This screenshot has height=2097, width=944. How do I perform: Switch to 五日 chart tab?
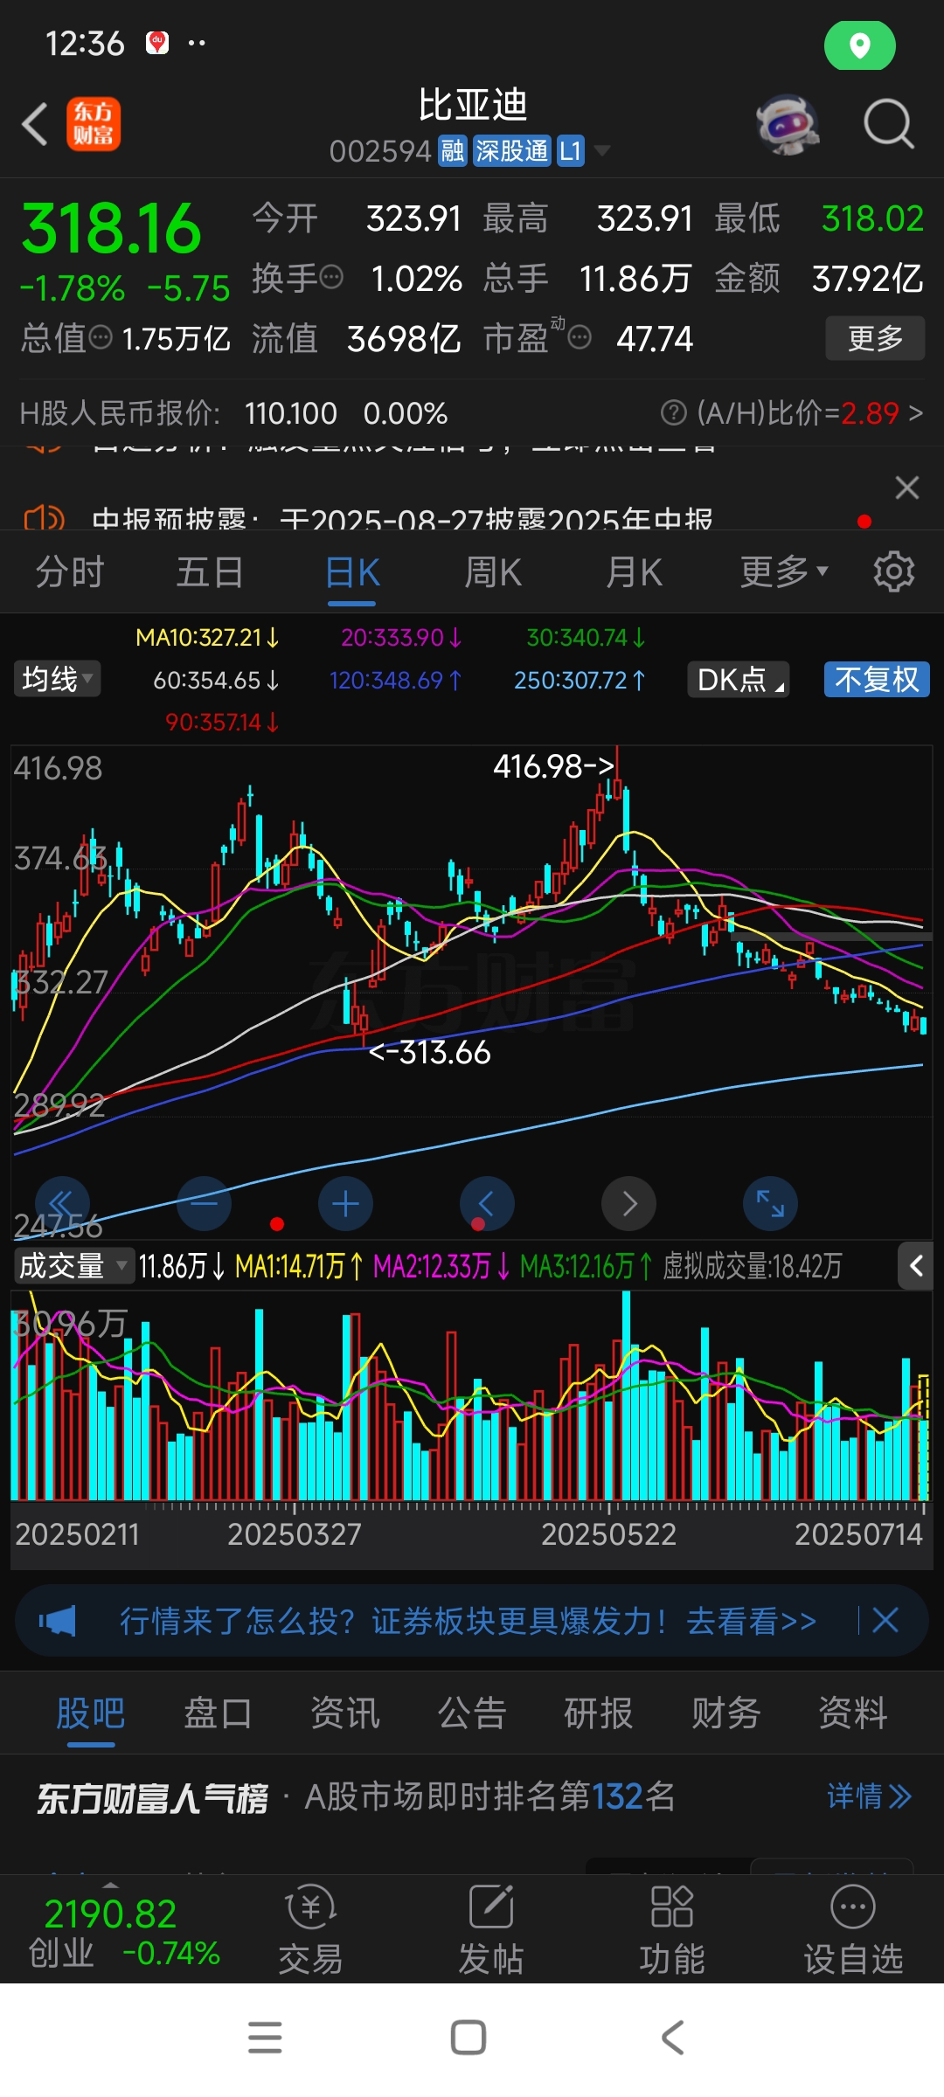pyautogui.click(x=210, y=573)
